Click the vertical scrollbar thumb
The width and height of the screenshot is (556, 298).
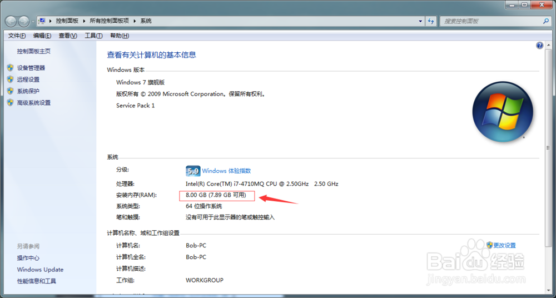coord(550,148)
